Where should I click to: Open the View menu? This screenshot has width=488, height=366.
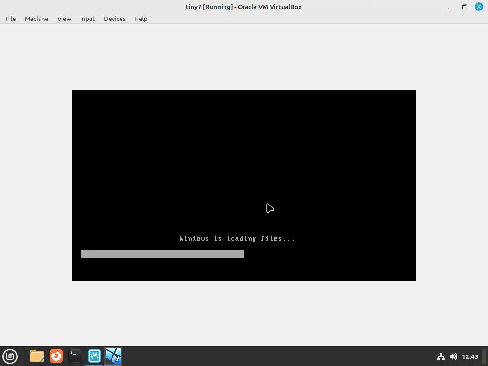pos(64,19)
